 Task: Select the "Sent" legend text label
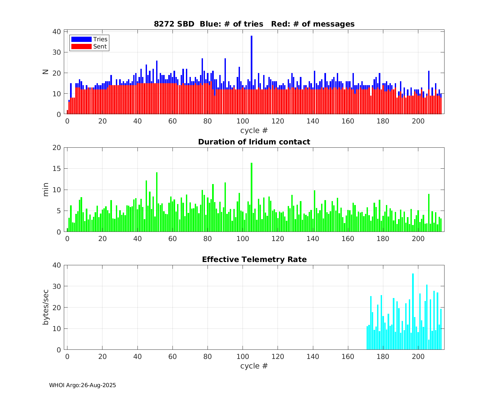pyautogui.click(x=100, y=47)
